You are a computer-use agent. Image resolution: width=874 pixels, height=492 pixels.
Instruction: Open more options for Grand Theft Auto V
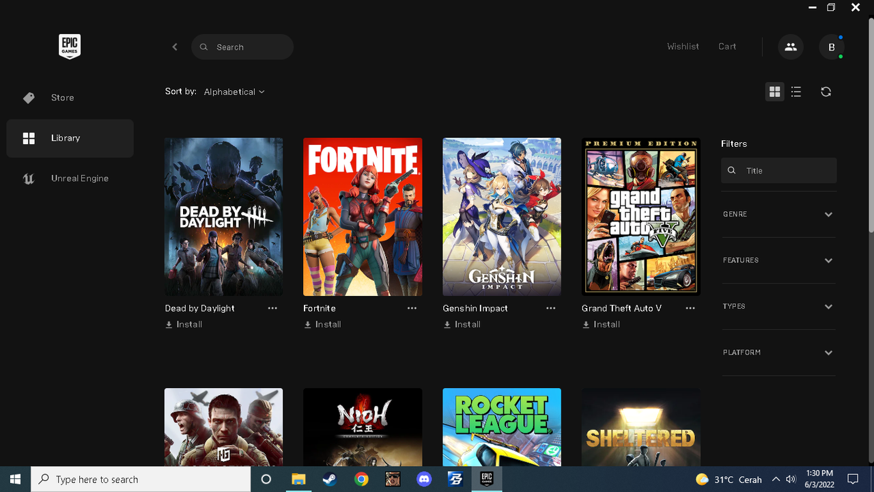[690, 308]
